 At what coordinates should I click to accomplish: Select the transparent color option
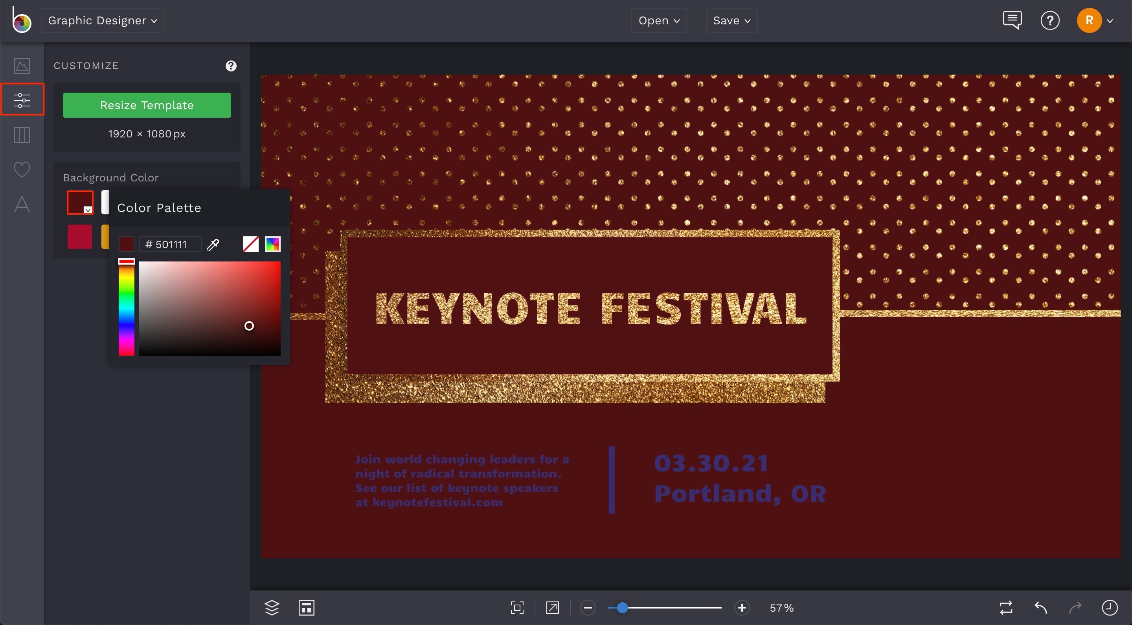[x=250, y=244]
